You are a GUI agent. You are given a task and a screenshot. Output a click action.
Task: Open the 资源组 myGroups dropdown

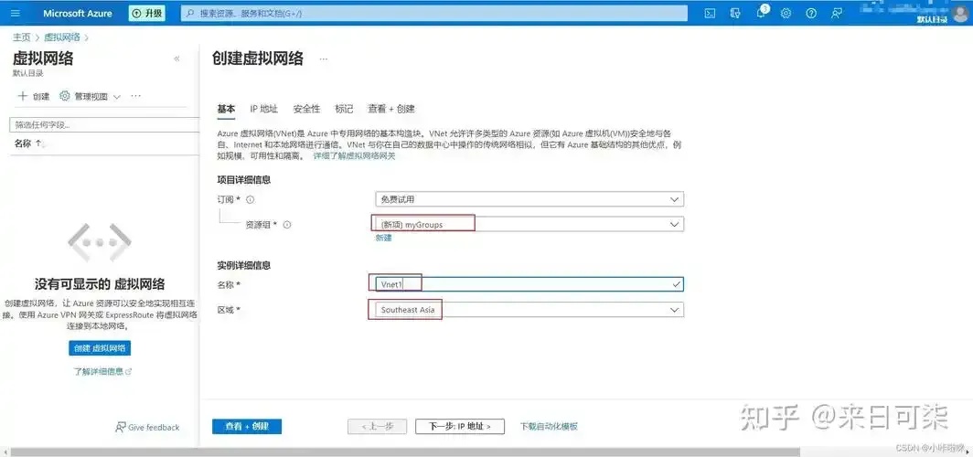[529, 224]
